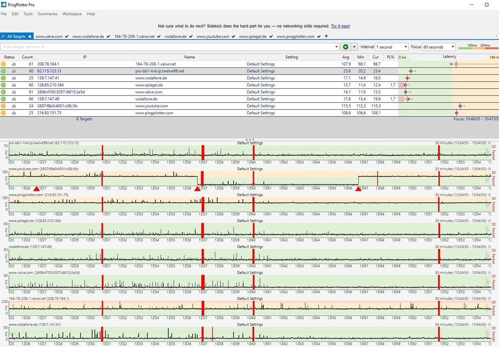Switch to the www.valve.com tab

click(49, 36)
